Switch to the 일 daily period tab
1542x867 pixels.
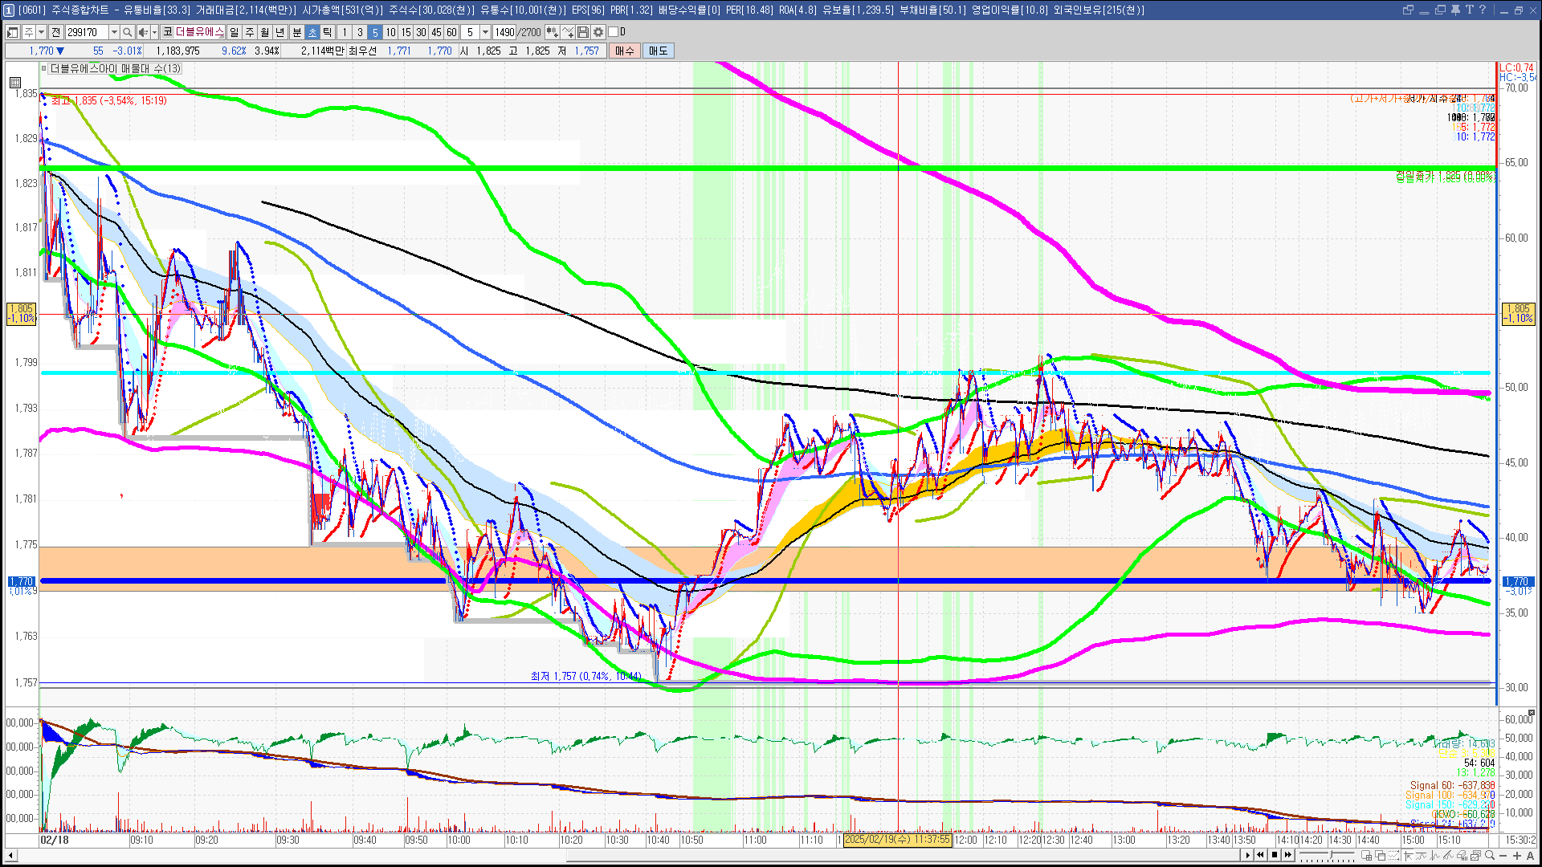point(234,32)
